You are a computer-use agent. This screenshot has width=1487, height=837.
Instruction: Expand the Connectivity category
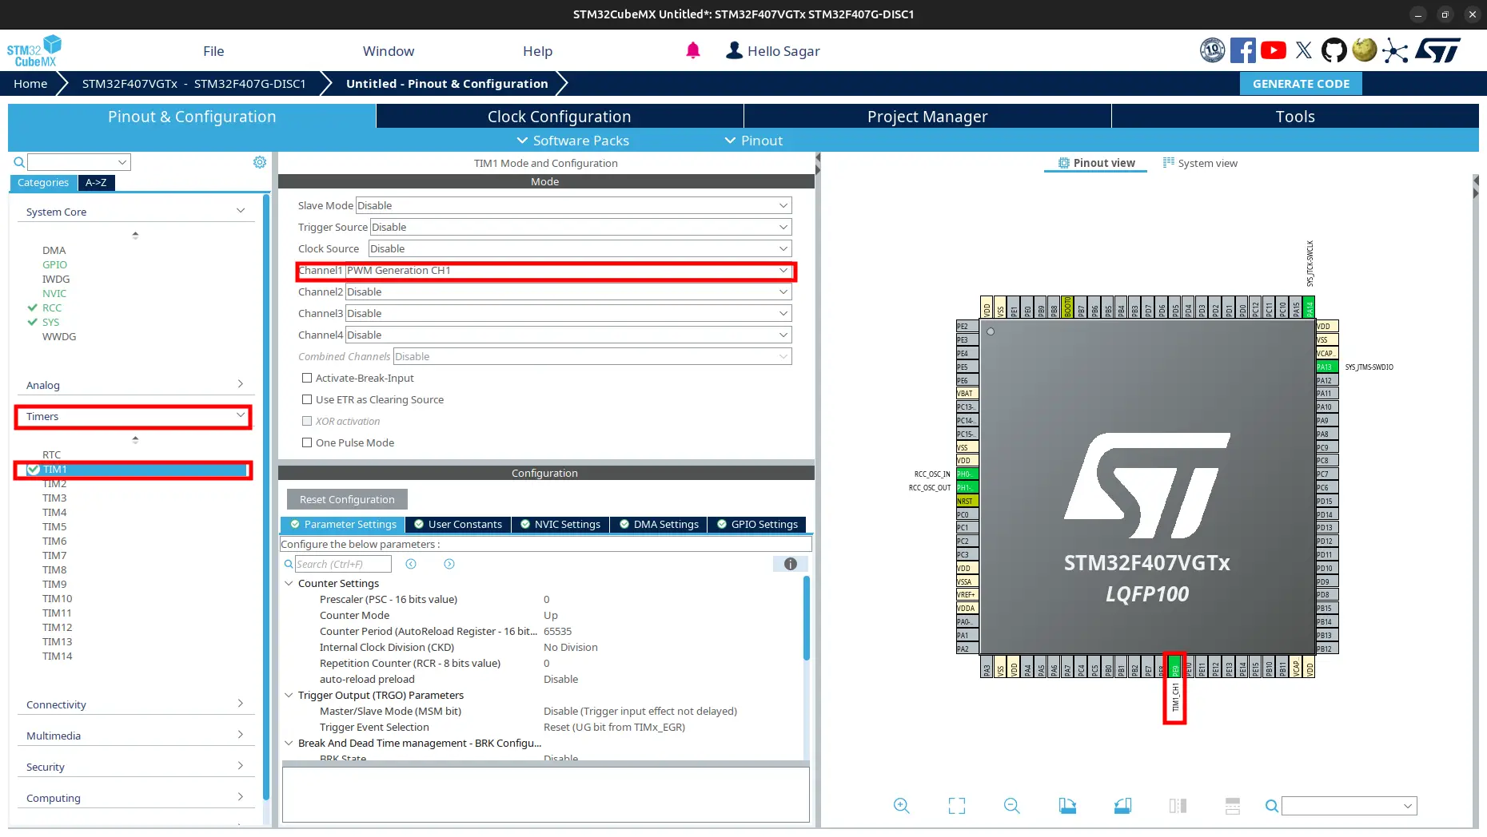134,704
